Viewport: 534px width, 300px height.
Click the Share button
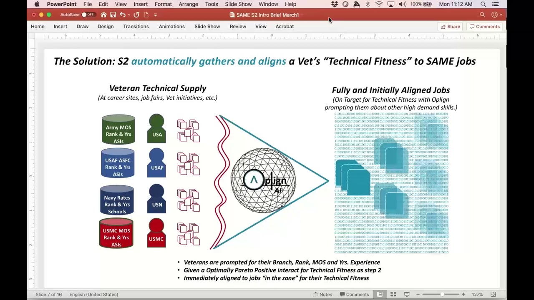tap(451, 27)
